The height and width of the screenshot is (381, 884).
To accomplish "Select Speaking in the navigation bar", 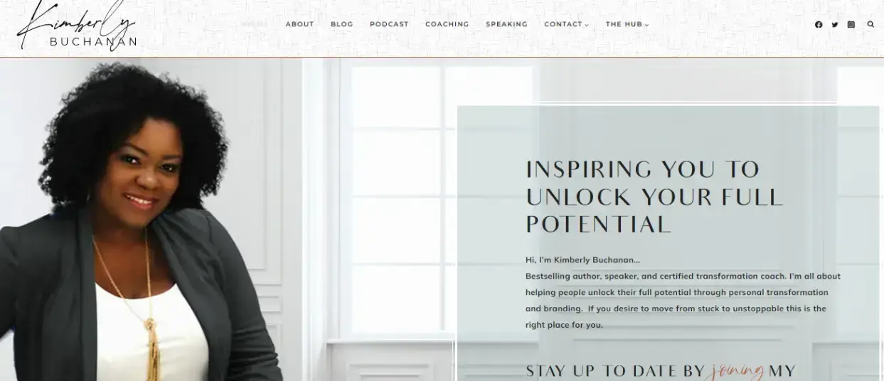I will (x=506, y=24).
